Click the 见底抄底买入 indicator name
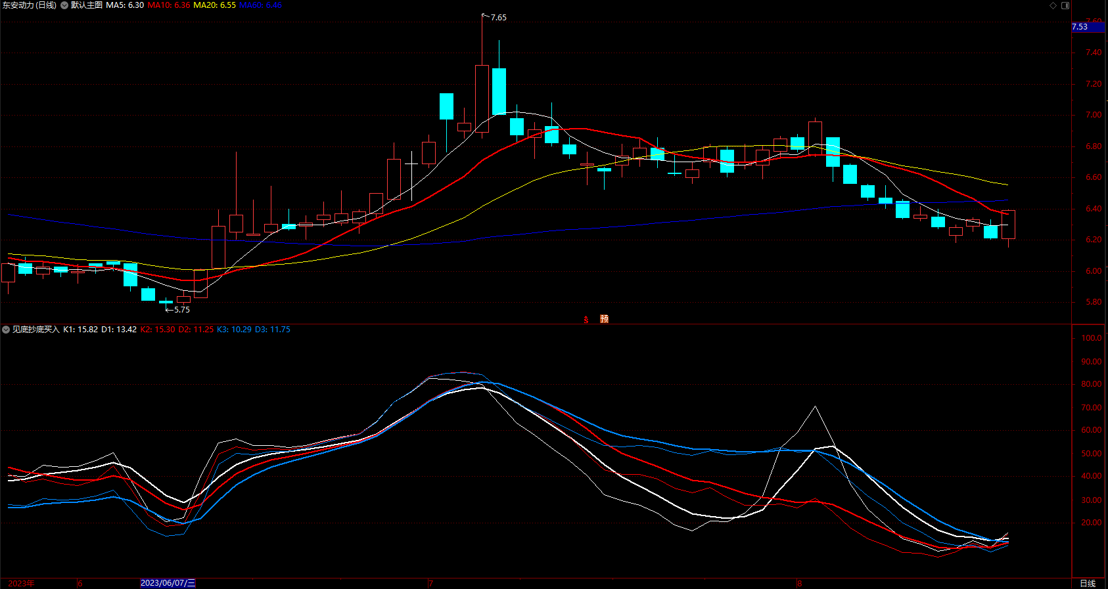 (x=36, y=330)
